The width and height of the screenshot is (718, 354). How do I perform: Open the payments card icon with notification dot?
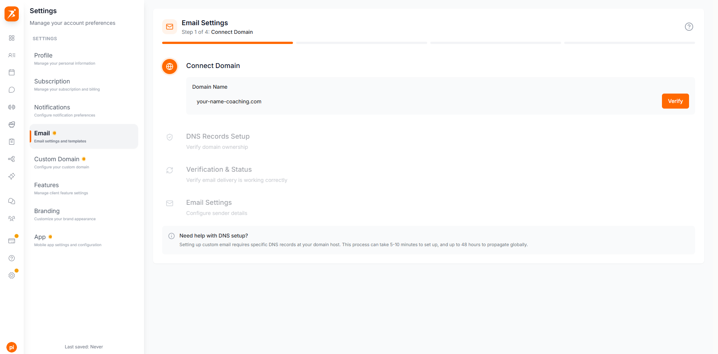click(12, 240)
